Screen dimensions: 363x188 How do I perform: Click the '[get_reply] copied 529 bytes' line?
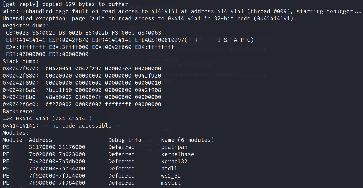point(65,4)
